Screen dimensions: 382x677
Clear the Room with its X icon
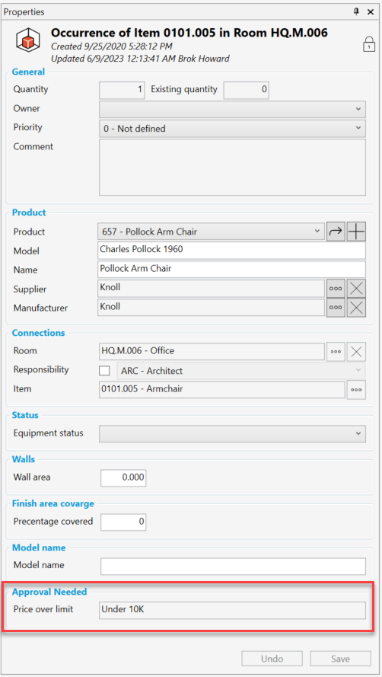(357, 352)
